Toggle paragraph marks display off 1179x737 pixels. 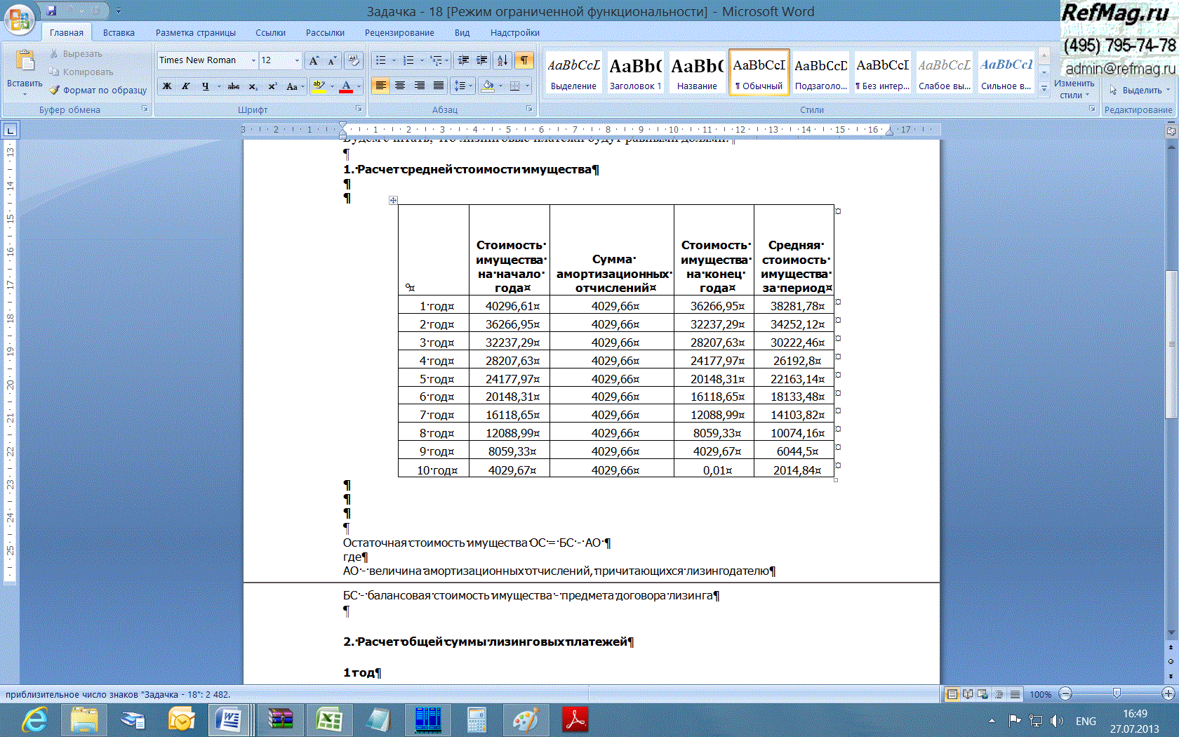pyautogui.click(x=524, y=60)
